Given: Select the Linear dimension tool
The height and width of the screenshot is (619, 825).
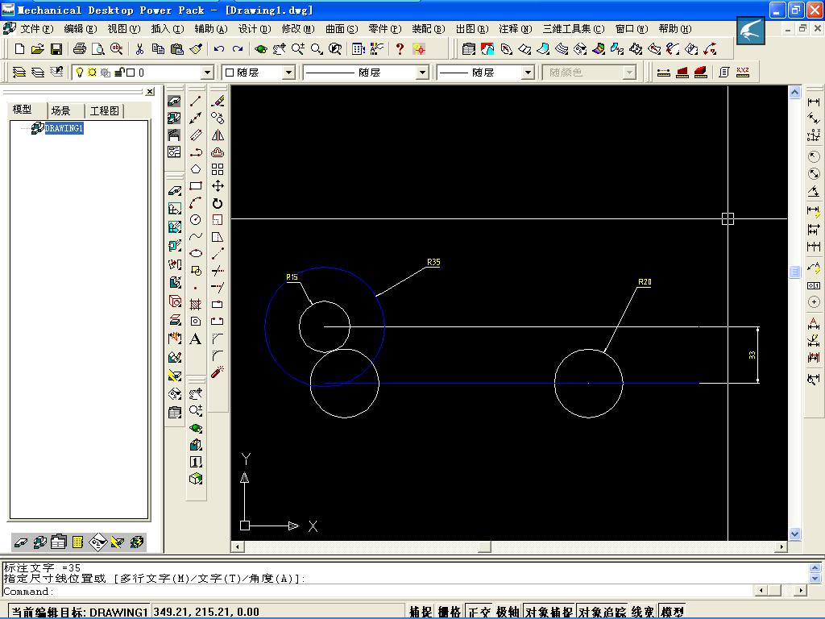Looking at the screenshot, I should (x=814, y=102).
